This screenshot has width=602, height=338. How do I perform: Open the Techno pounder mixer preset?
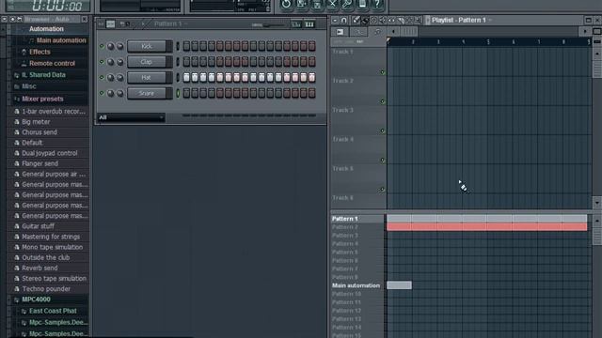click(46, 289)
